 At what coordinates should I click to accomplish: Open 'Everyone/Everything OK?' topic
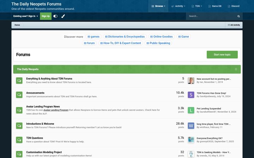point(210,138)
